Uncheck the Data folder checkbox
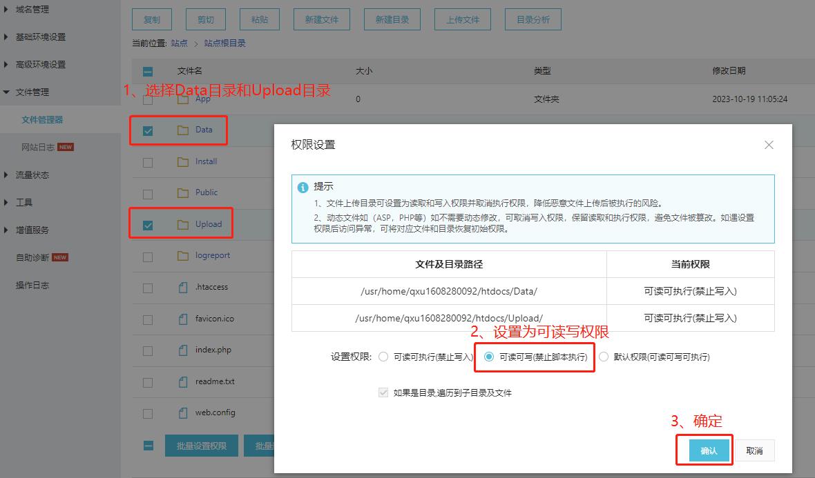815x478 pixels. point(148,130)
